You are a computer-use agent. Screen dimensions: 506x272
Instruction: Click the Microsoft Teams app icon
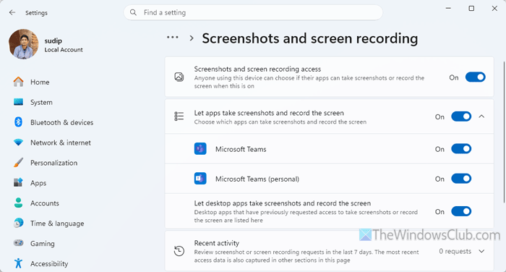point(200,149)
